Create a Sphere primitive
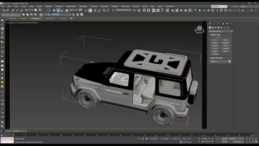The image size is (259, 146). 215,43
